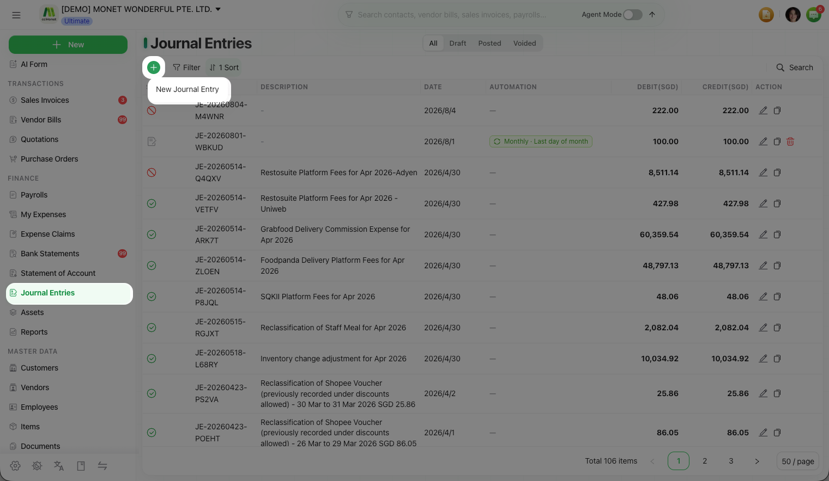Open Sales Invoices in the sidebar
This screenshot has width=829, height=481.
click(69, 100)
